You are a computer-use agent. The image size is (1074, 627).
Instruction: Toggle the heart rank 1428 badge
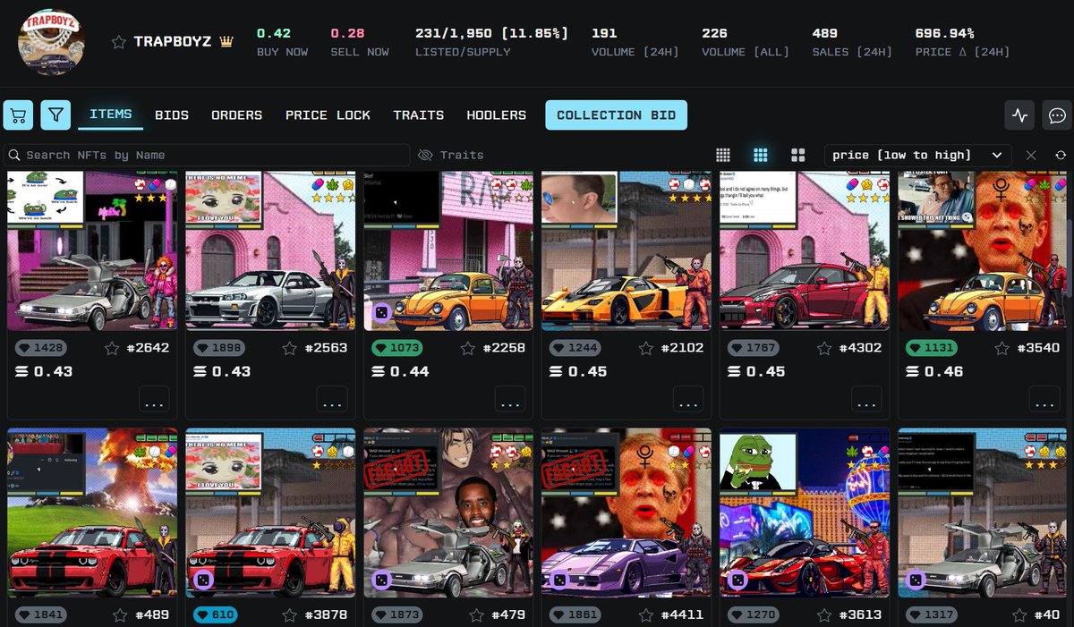[41, 348]
